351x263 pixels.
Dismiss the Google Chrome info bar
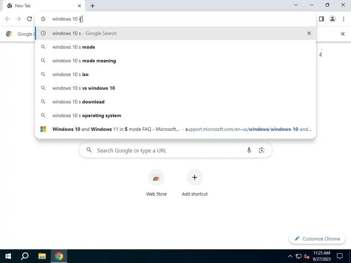tap(342, 34)
